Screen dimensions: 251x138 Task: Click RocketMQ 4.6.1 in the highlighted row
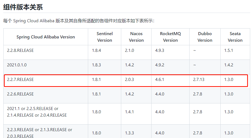point(160,80)
